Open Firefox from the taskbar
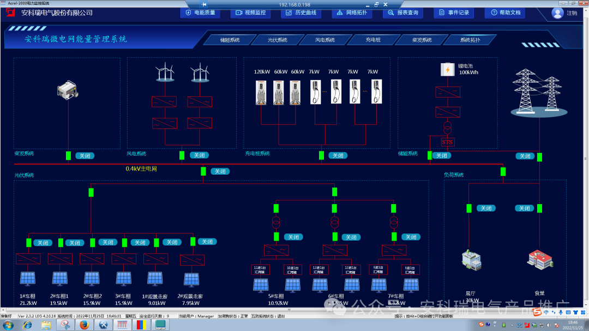The image size is (589, 331). click(x=84, y=325)
